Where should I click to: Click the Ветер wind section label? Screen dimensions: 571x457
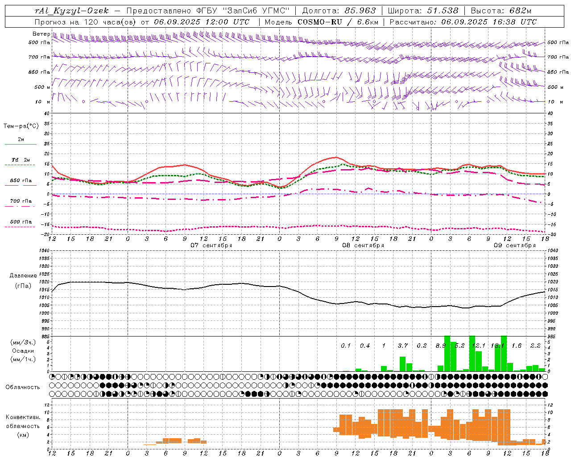[x=41, y=34]
